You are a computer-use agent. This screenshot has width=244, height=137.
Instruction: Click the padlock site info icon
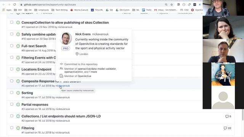(21, 5)
